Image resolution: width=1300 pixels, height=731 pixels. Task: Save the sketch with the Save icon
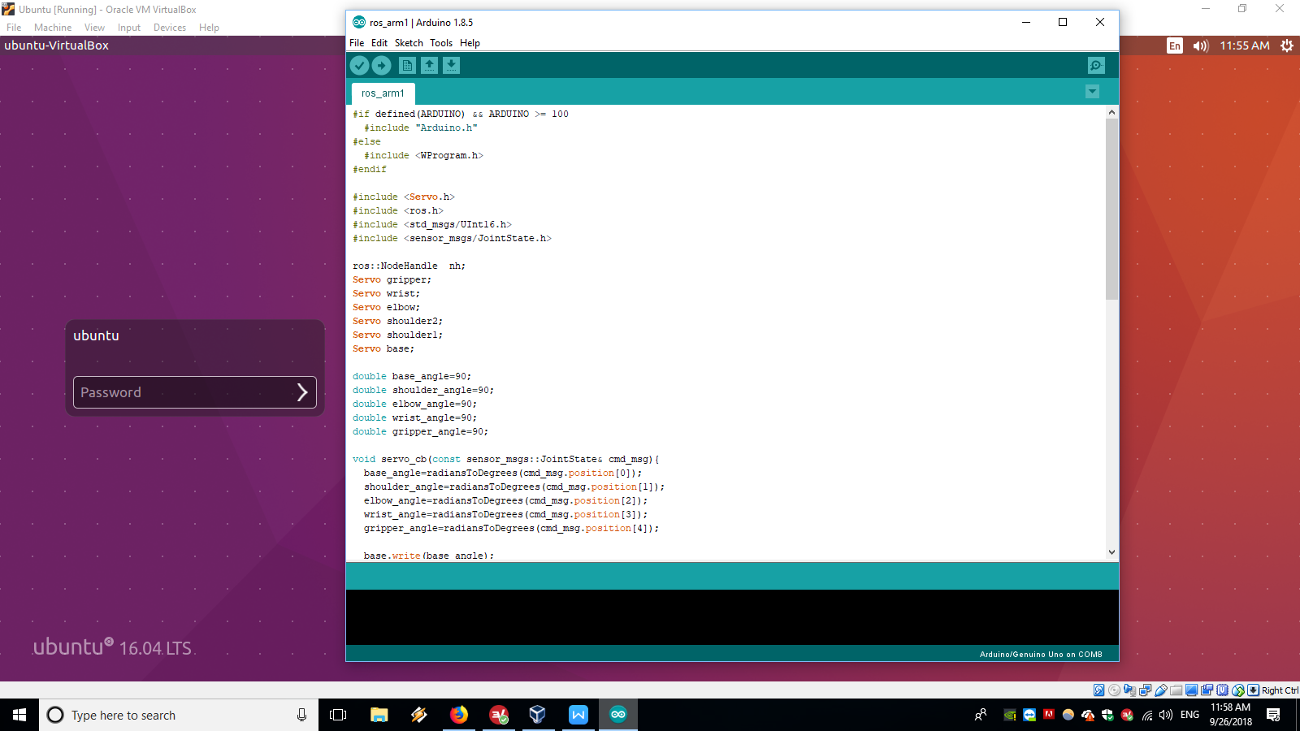(x=451, y=65)
